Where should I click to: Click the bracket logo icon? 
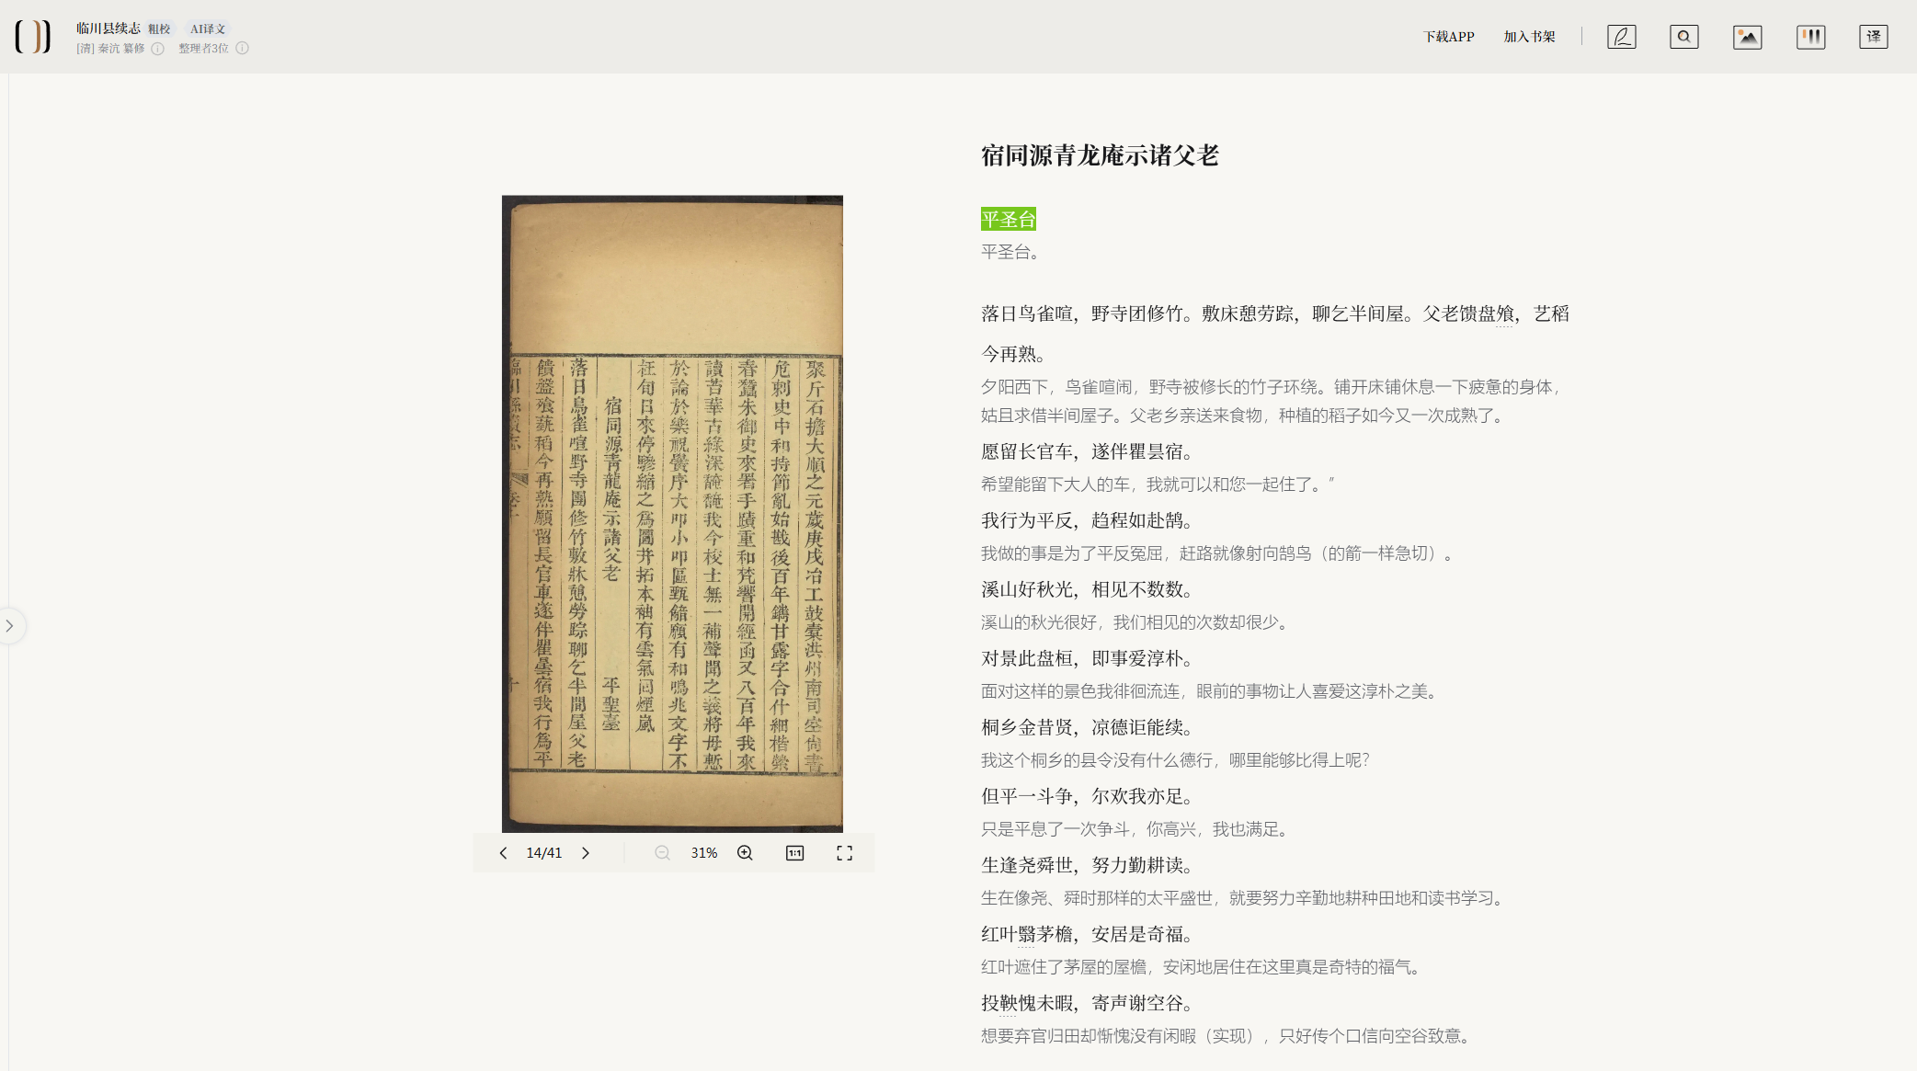coord(33,37)
